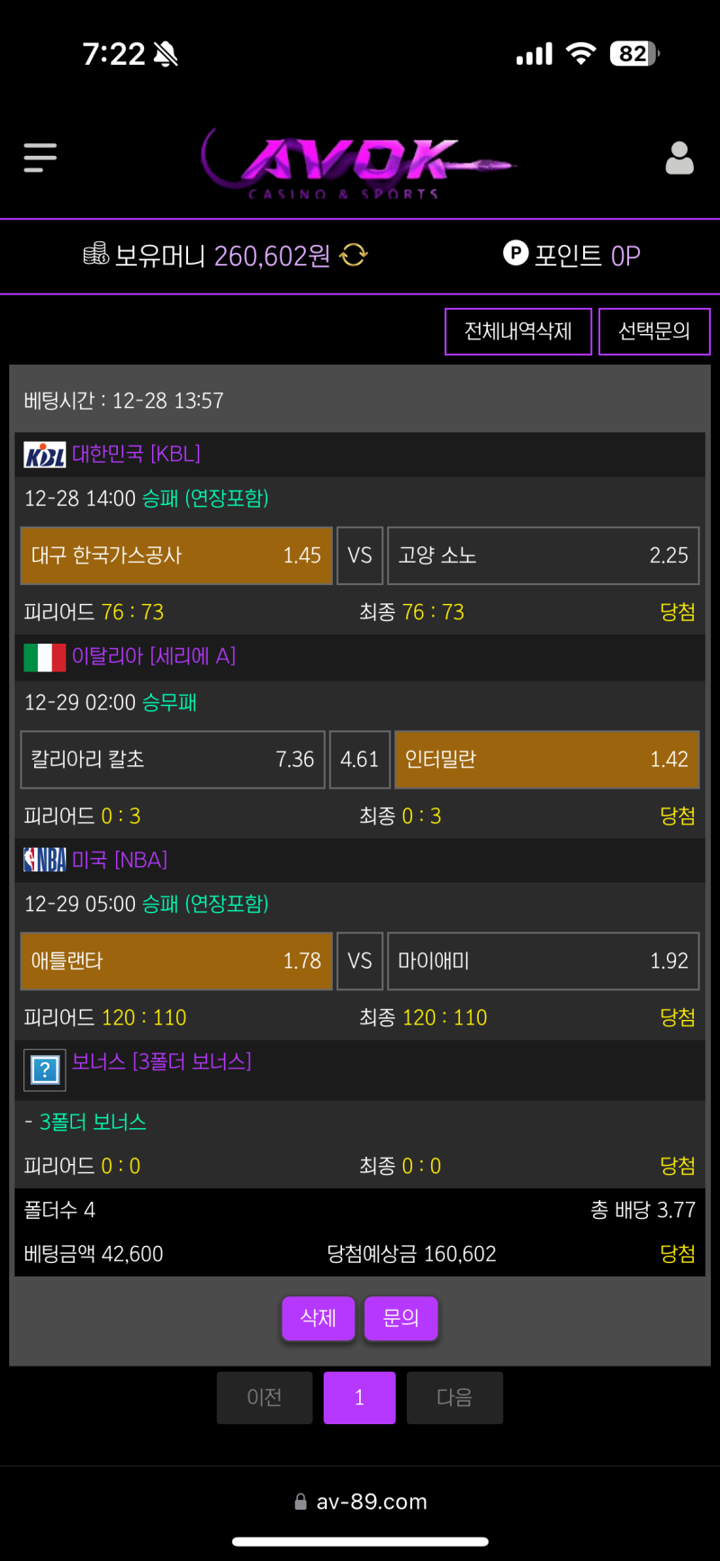Tap the user profile icon

[x=679, y=158]
